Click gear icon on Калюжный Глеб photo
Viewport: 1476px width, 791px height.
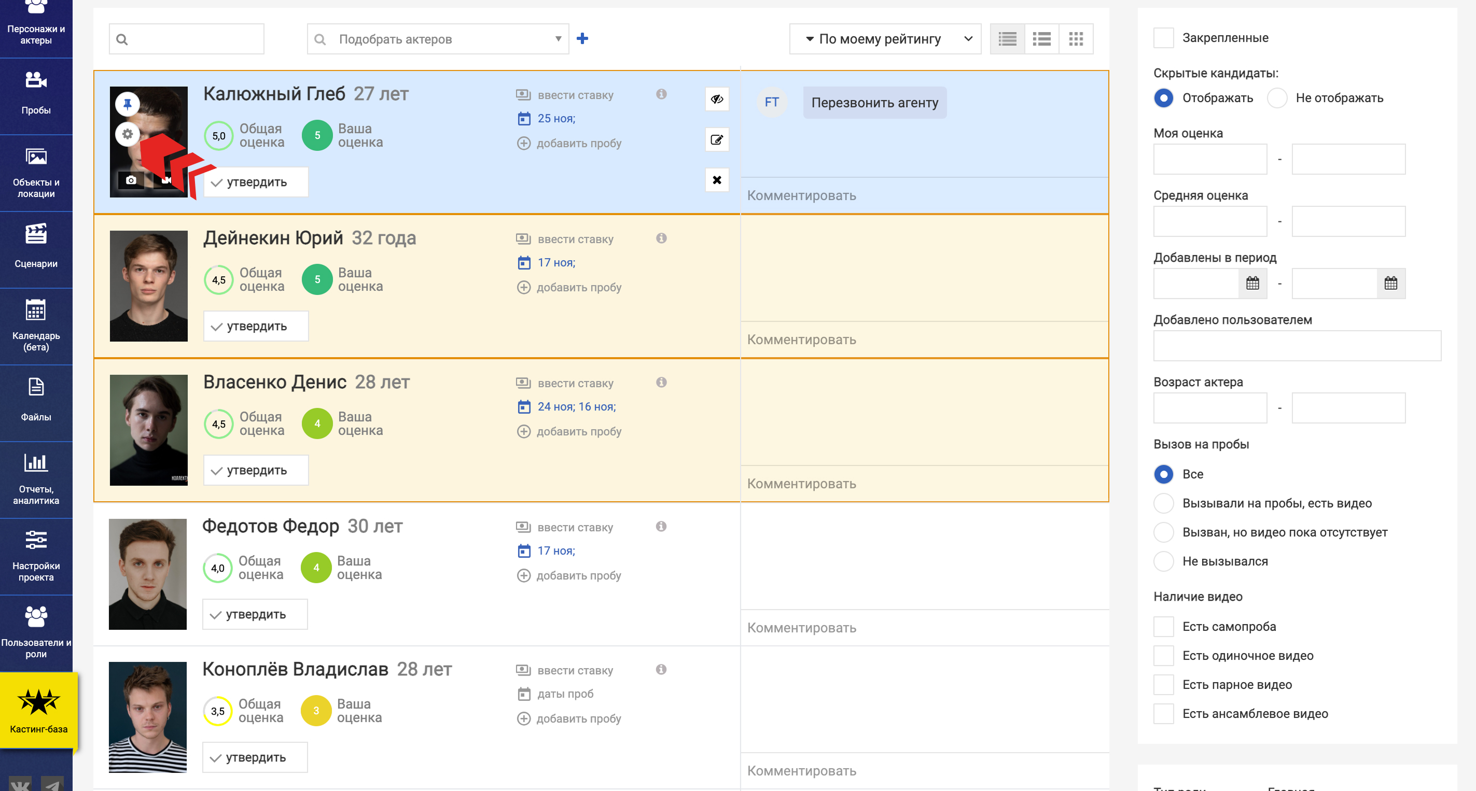coord(127,134)
